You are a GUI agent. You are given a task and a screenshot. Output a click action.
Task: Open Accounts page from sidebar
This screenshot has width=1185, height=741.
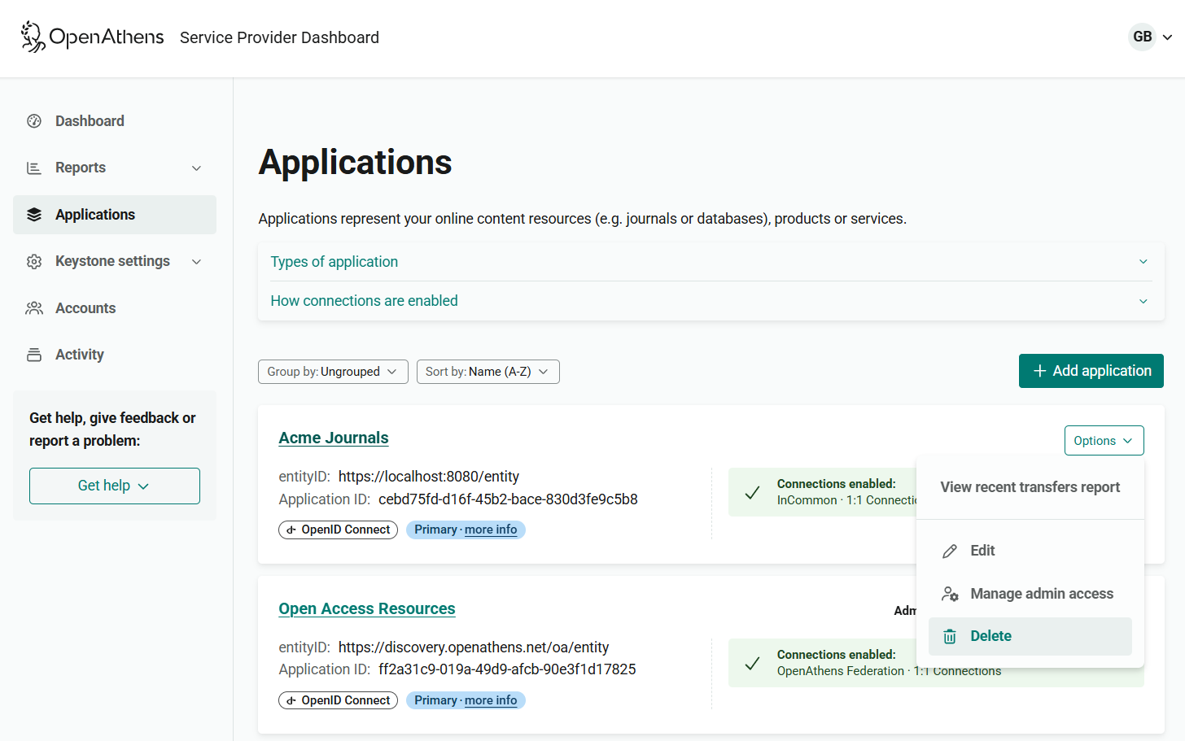[x=115, y=308]
